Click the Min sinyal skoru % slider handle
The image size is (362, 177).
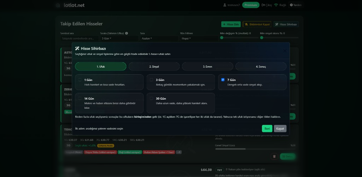pos(262,38)
